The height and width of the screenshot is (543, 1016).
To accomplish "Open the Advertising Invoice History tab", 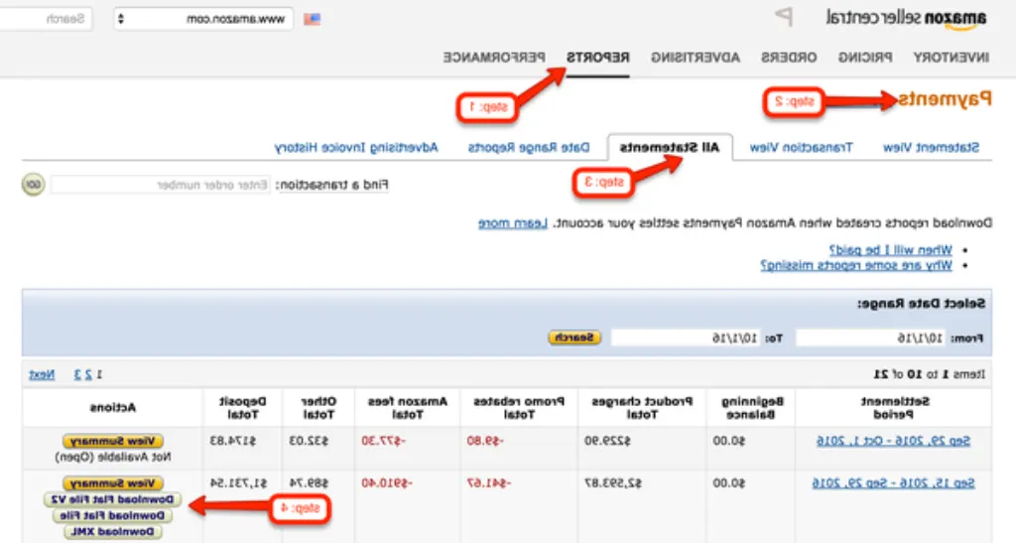I will (x=356, y=148).
